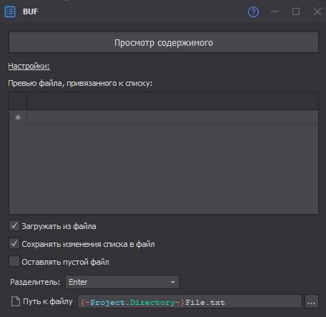Viewport: 326px width, 317px height.
Task: Uncheck Сохранять изменения списка в файл
Action: [14, 243]
